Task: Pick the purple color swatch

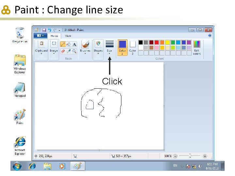Action: pyautogui.click(x=189, y=42)
